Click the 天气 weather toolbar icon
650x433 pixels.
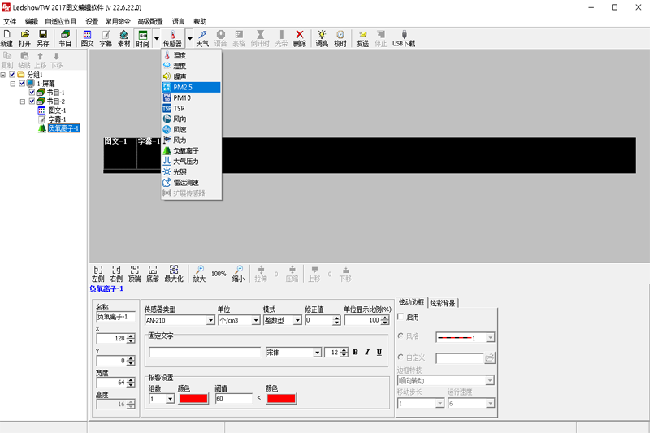[202, 36]
